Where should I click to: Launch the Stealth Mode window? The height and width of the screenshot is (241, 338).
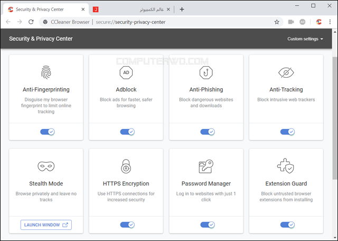[x=46, y=225]
